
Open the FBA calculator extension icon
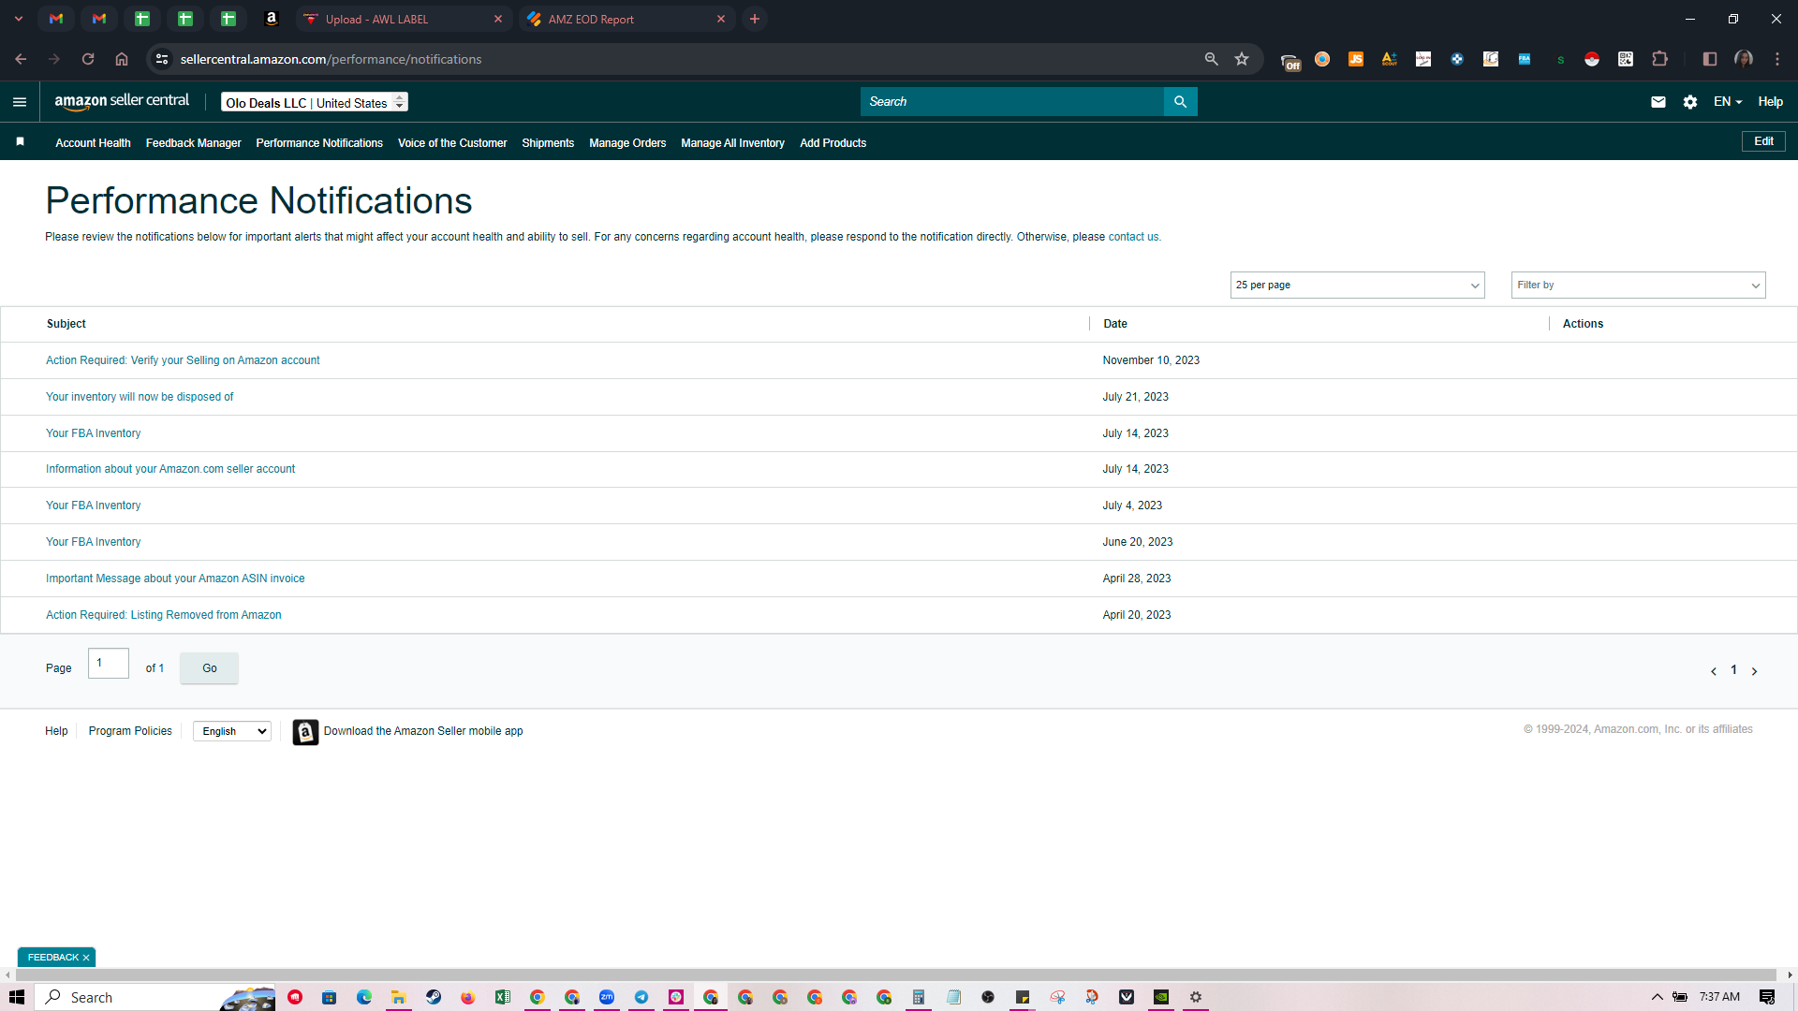pos(1525,59)
